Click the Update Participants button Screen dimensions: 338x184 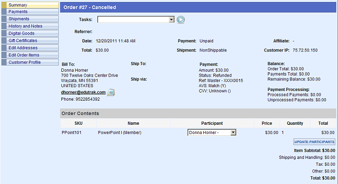[x=314, y=142]
